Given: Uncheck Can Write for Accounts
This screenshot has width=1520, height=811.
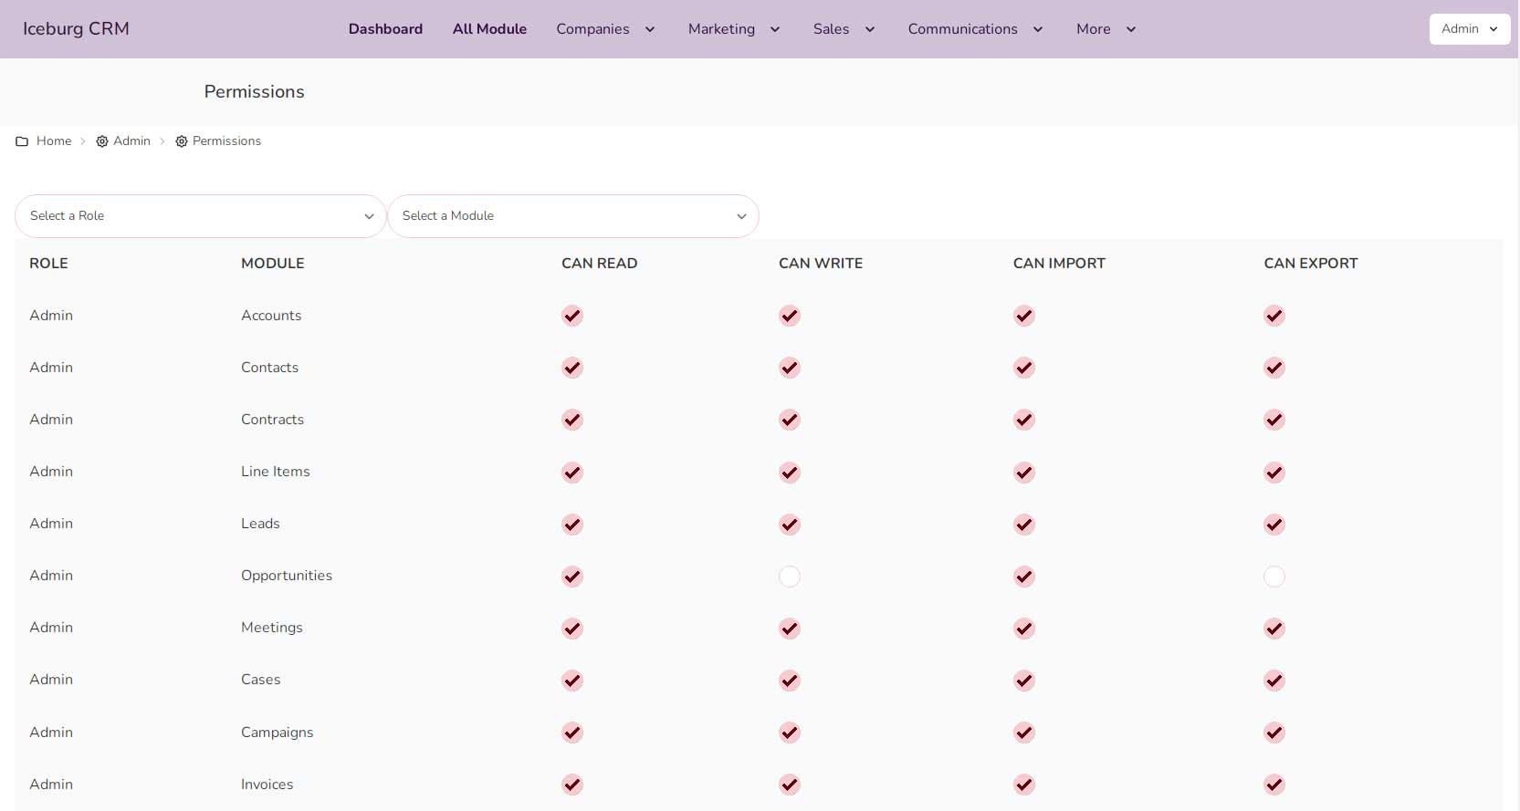Looking at the screenshot, I should point(790,316).
